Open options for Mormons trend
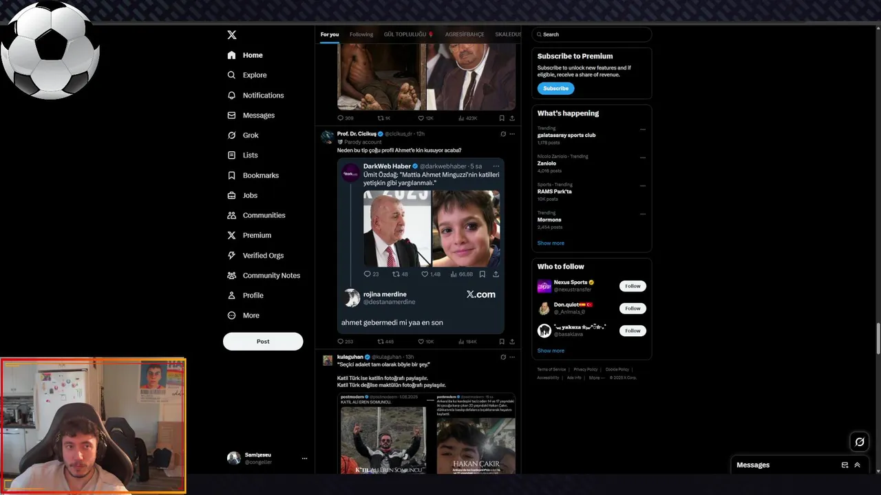Image resolution: width=881 pixels, height=495 pixels. (x=643, y=214)
